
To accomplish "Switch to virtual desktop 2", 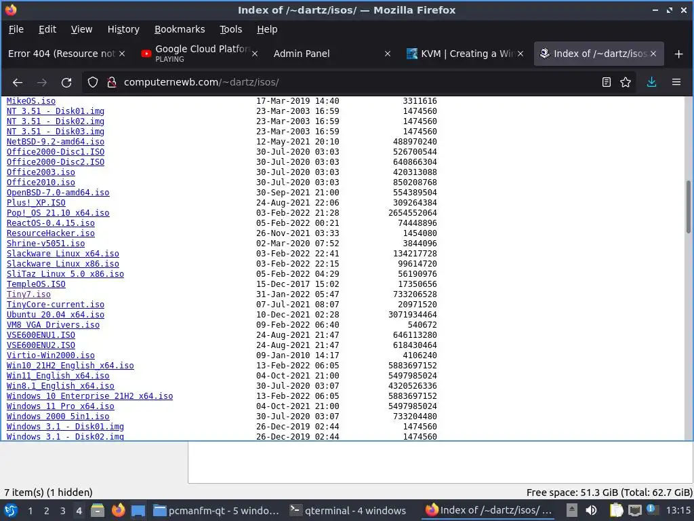I will [x=47, y=511].
